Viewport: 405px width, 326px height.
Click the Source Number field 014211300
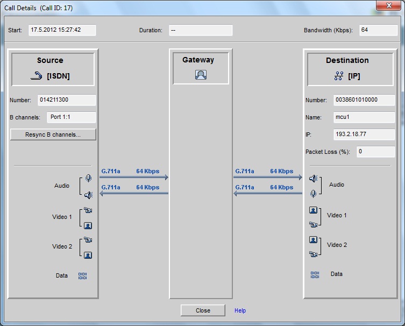67,100
